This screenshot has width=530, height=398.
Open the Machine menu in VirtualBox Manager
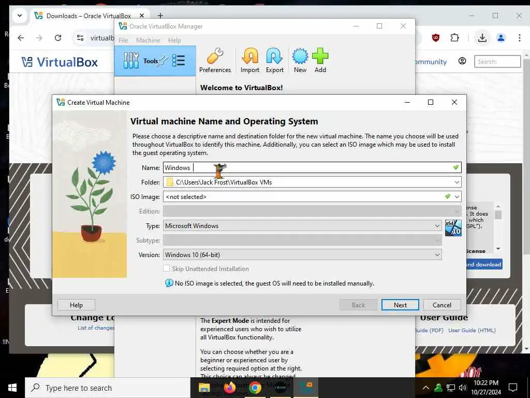[x=148, y=40]
